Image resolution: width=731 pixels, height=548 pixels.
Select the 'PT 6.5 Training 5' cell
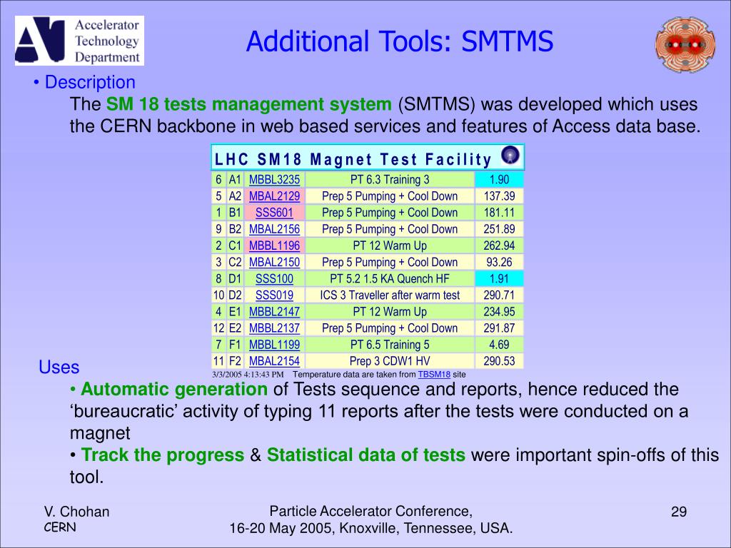coord(390,345)
